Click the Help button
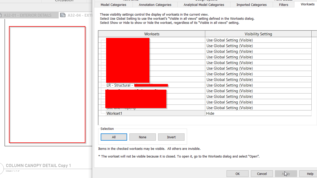 (x=310, y=174)
